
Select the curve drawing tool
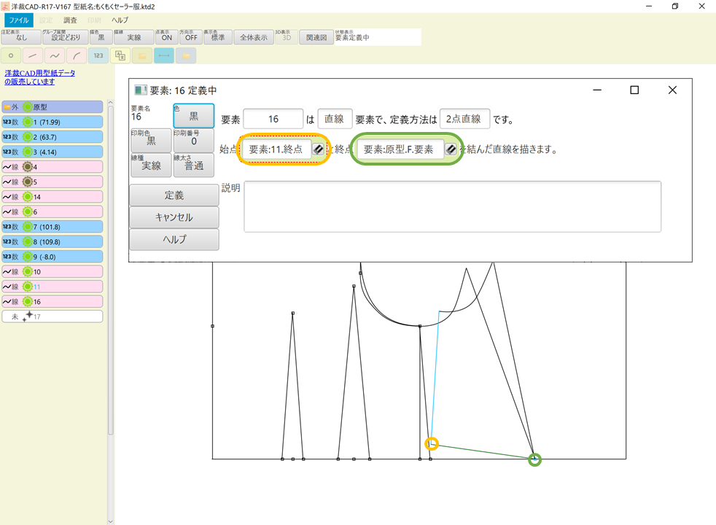coord(54,55)
